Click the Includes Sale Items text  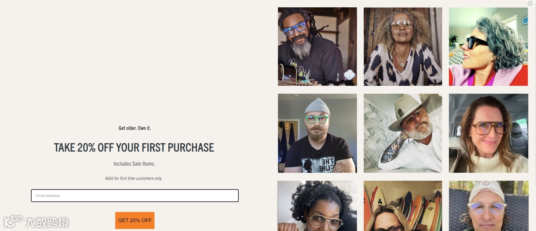pos(134,164)
